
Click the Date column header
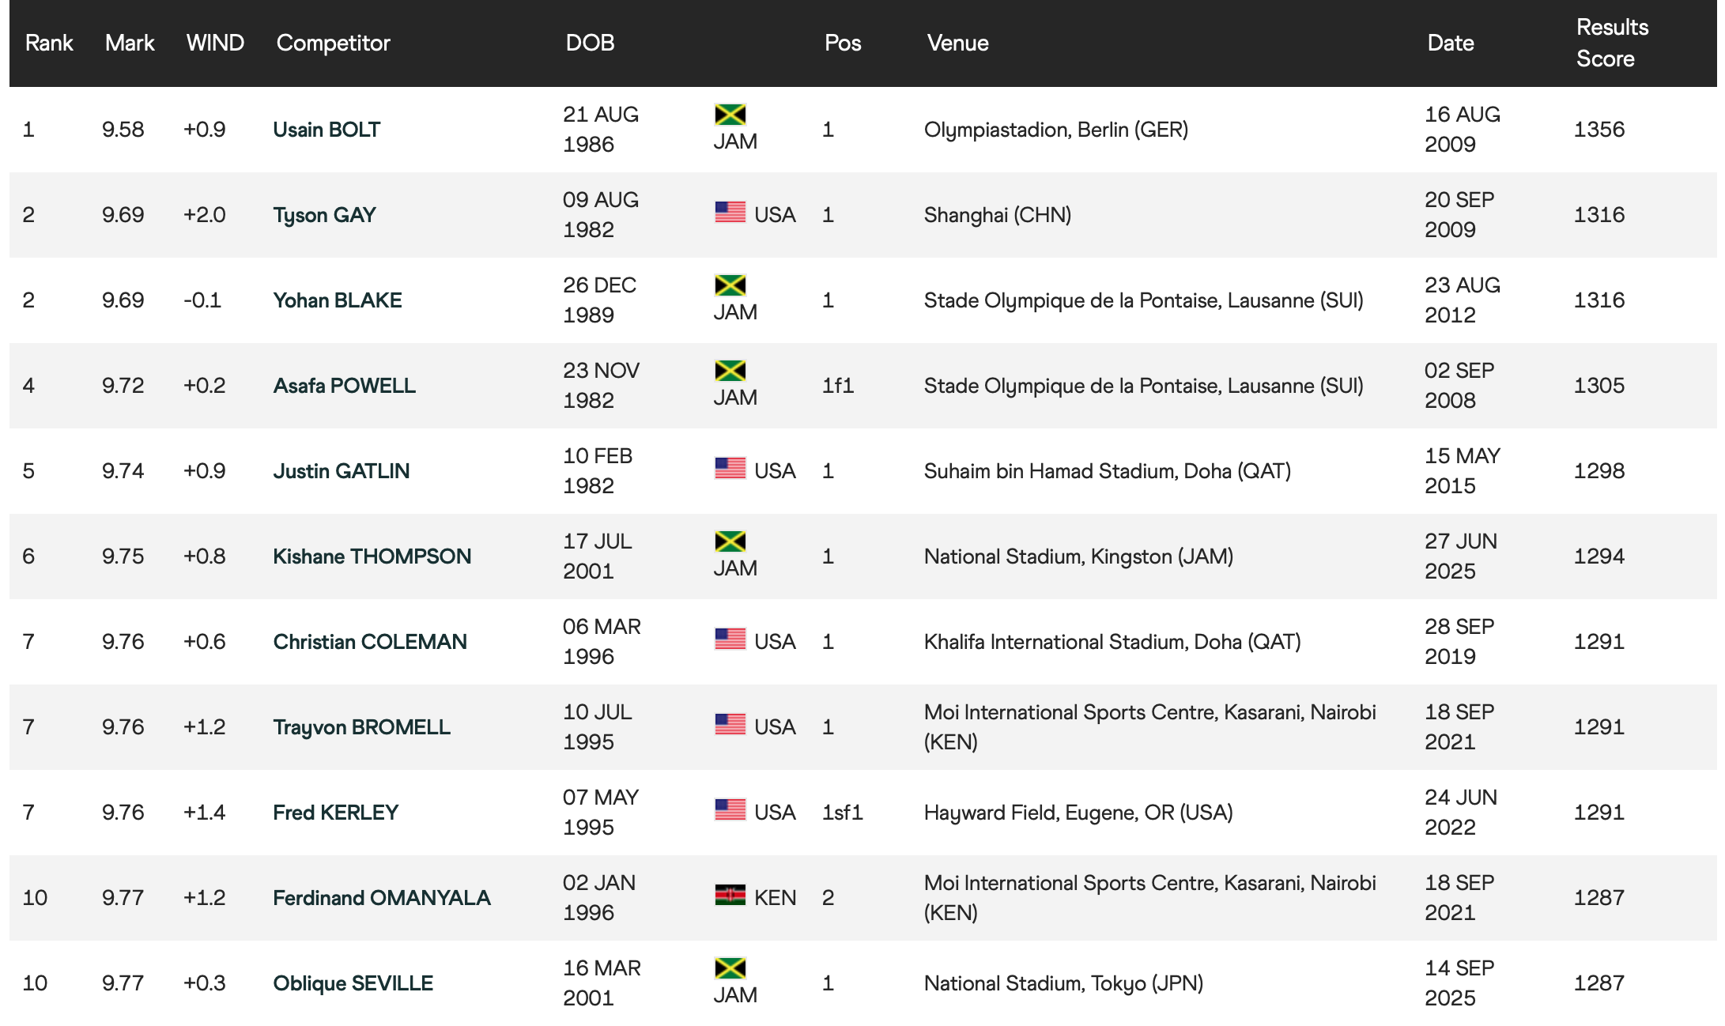pyautogui.click(x=1450, y=43)
